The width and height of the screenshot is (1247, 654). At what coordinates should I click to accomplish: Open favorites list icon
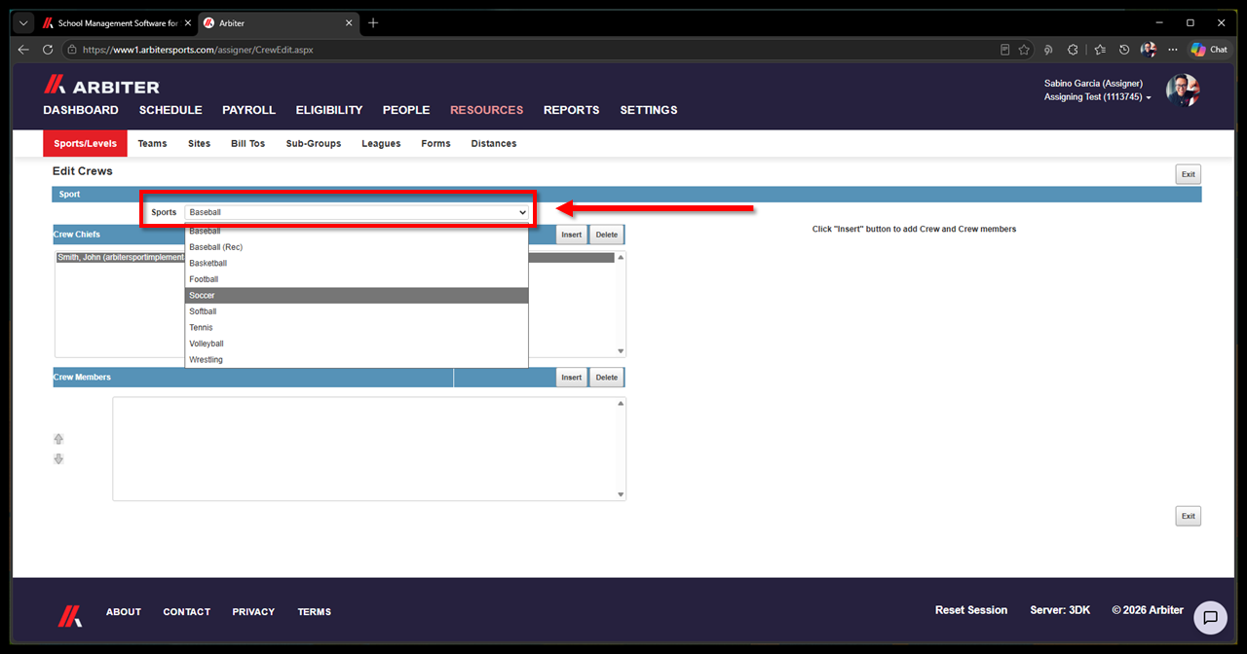(1100, 49)
